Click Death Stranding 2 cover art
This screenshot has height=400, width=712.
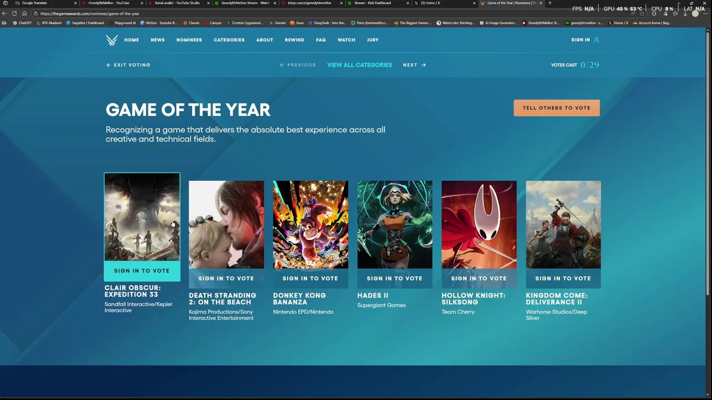click(x=226, y=224)
